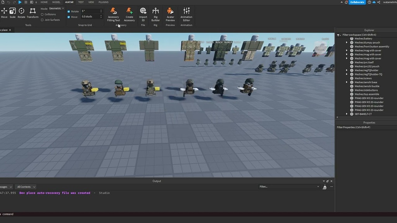This screenshot has height=223, width=397.
Task: Expand the Meshes/senshi base tree item
Action: tap(346, 82)
